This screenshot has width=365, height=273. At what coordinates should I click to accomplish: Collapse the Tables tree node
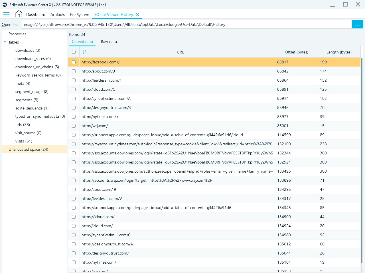tap(5, 42)
